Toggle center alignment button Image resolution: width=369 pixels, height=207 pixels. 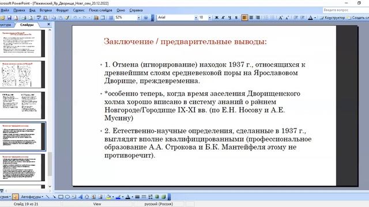(x=251, y=18)
